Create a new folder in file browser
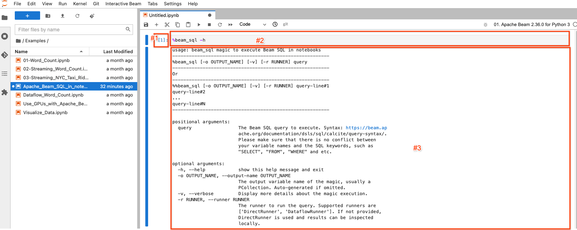 pos(48,16)
